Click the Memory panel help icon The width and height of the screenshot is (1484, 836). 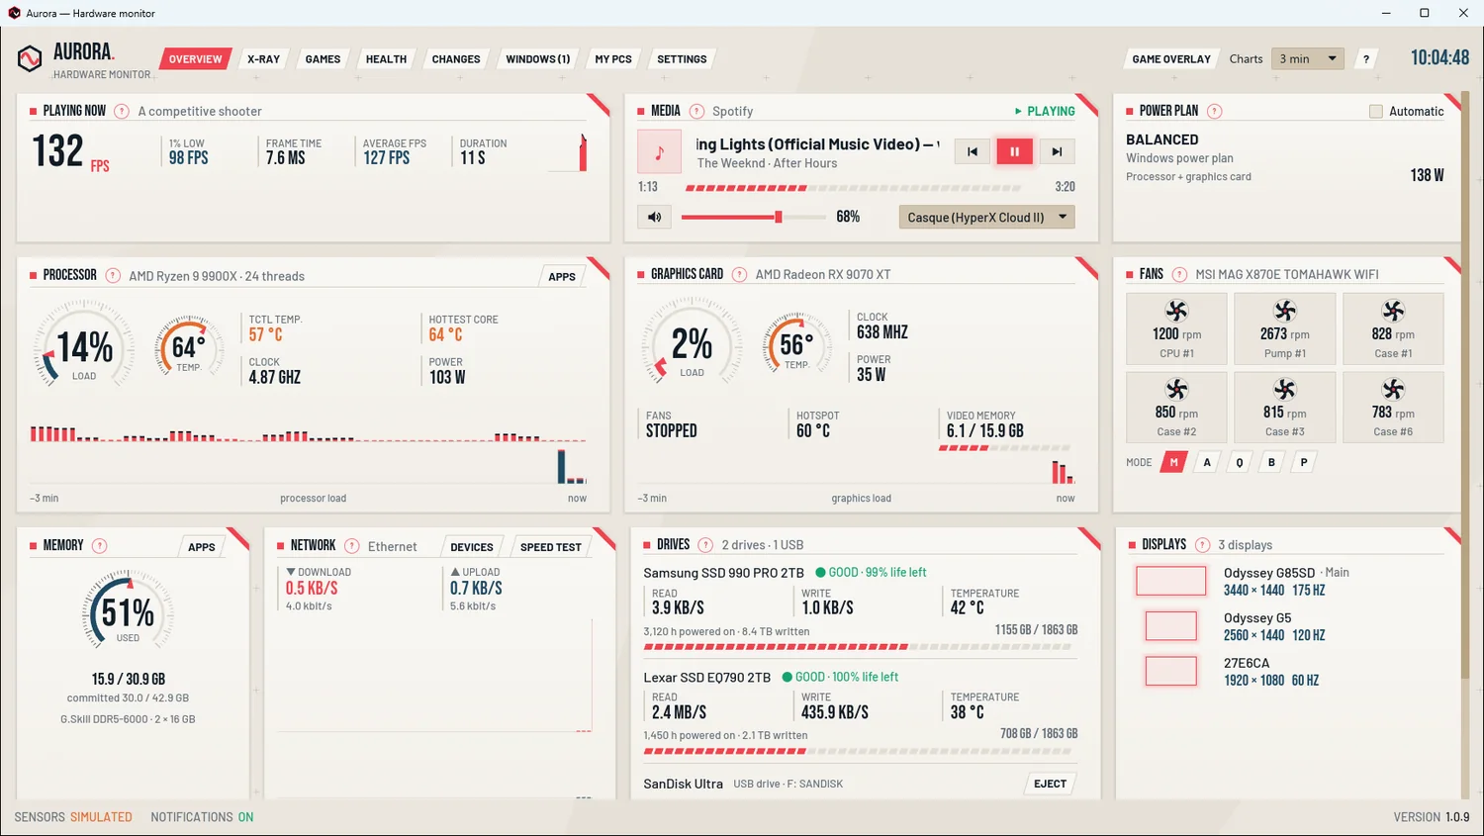pyautogui.click(x=99, y=545)
